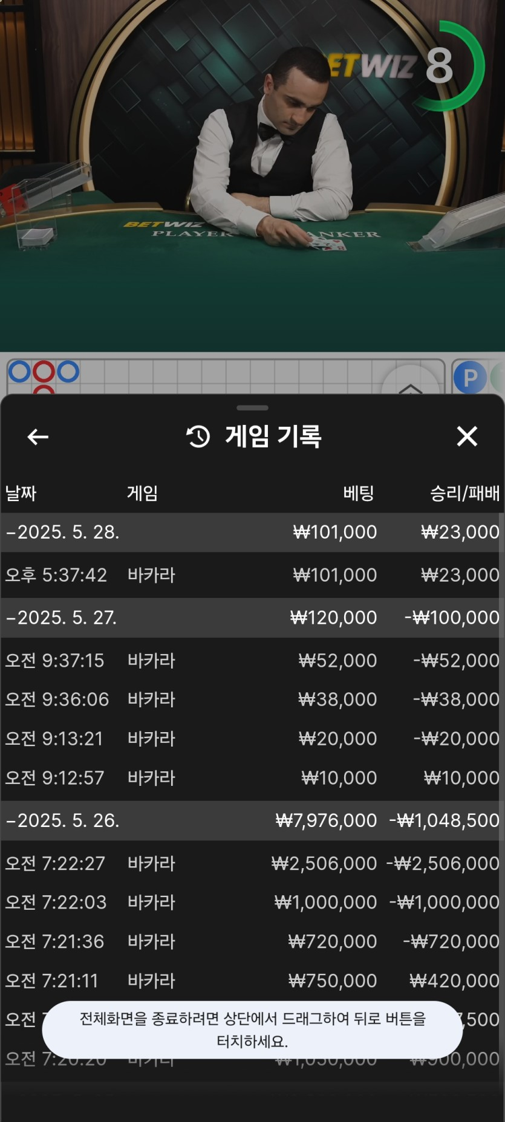
Task: Tap the ₩52,000 bet amount
Action: [337, 660]
